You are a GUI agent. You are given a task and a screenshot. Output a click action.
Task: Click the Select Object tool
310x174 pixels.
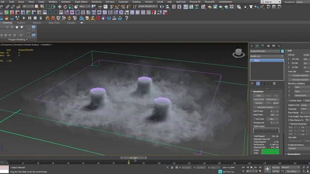[37, 7]
